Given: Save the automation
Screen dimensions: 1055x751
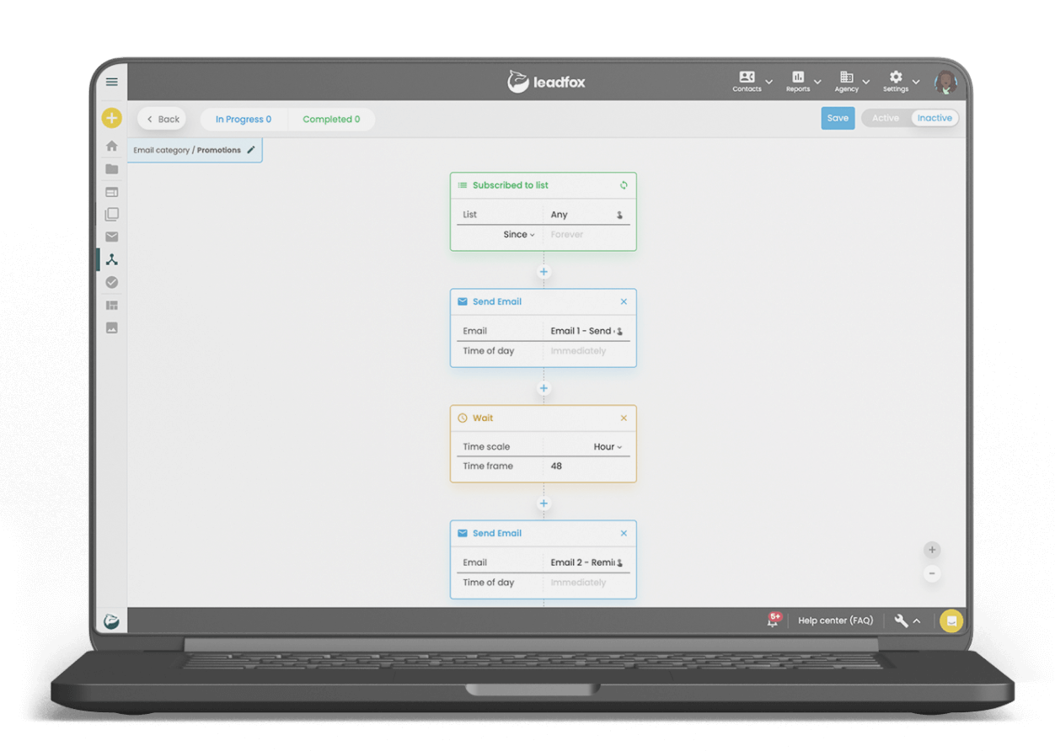Looking at the screenshot, I should click(838, 119).
